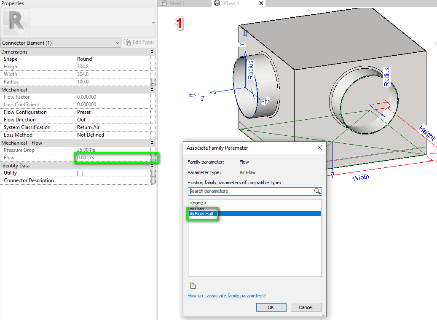The width and height of the screenshot is (437, 320).
Task: Click the search magnifier icon
Action: pyautogui.click(x=317, y=191)
